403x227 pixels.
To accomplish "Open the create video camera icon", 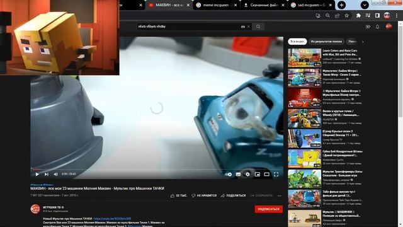I will tap(368, 26).
